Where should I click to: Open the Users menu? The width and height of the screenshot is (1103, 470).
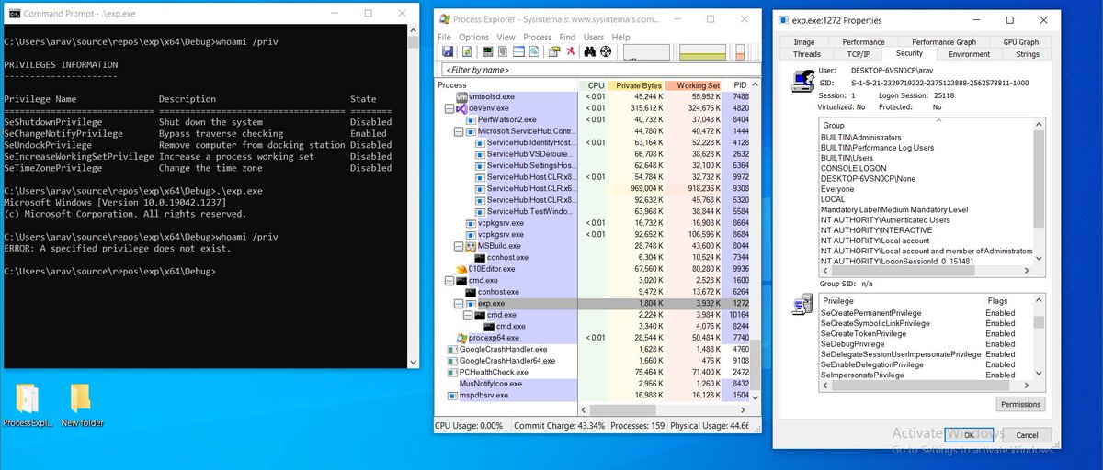tap(594, 37)
